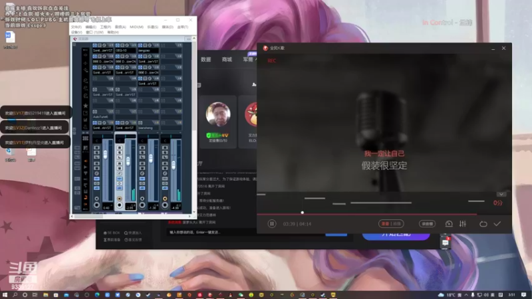
Task: Open the 工程(P) menu
Action: [x=106, y=27]
